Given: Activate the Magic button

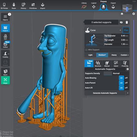Looking at the screenshot, I should coord(5,80).
